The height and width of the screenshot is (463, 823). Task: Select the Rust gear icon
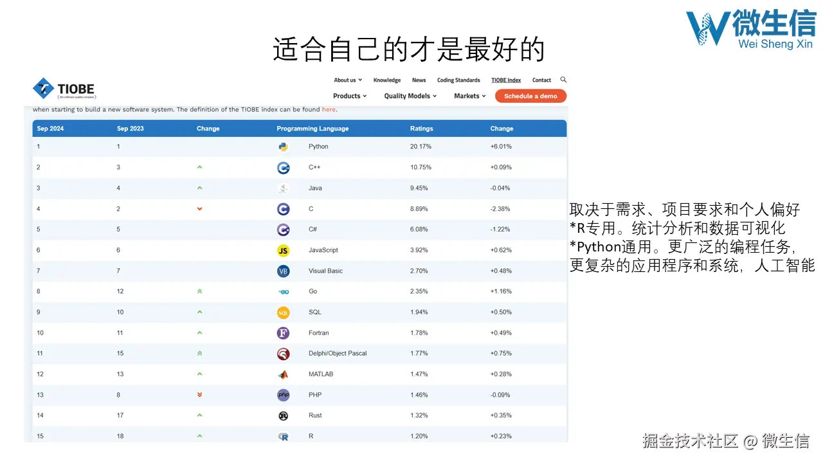click(x=283, y=415)
